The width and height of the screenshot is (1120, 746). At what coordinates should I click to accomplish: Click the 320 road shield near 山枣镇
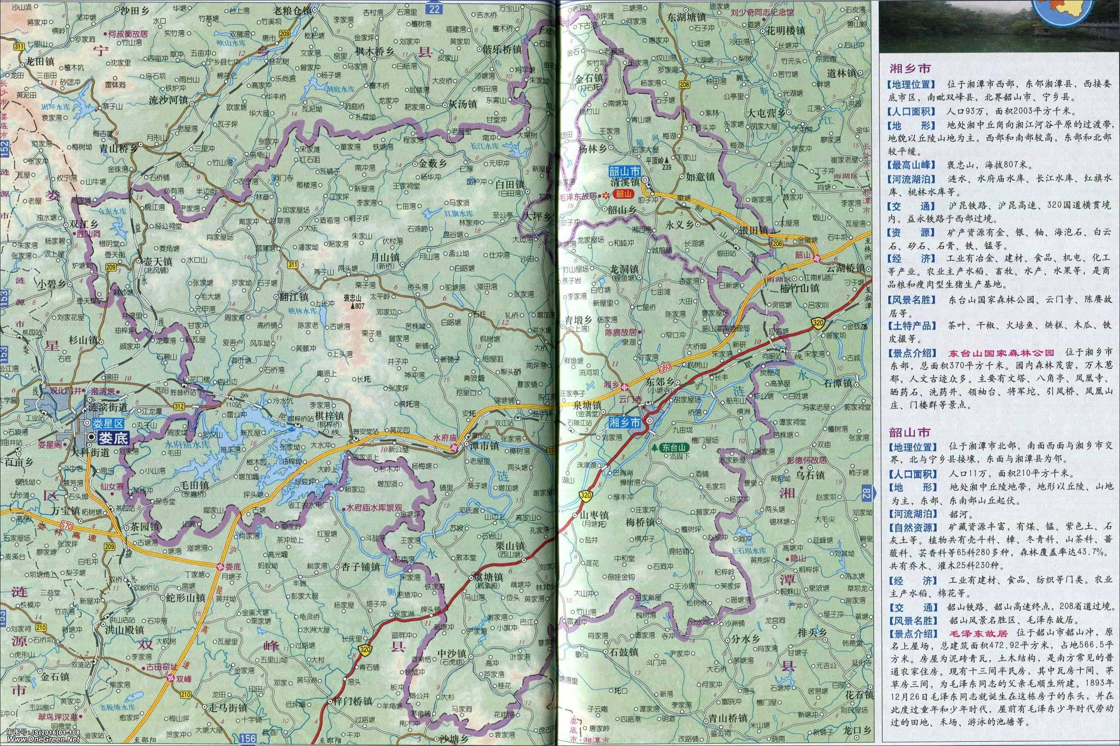[x=586, y=497]
